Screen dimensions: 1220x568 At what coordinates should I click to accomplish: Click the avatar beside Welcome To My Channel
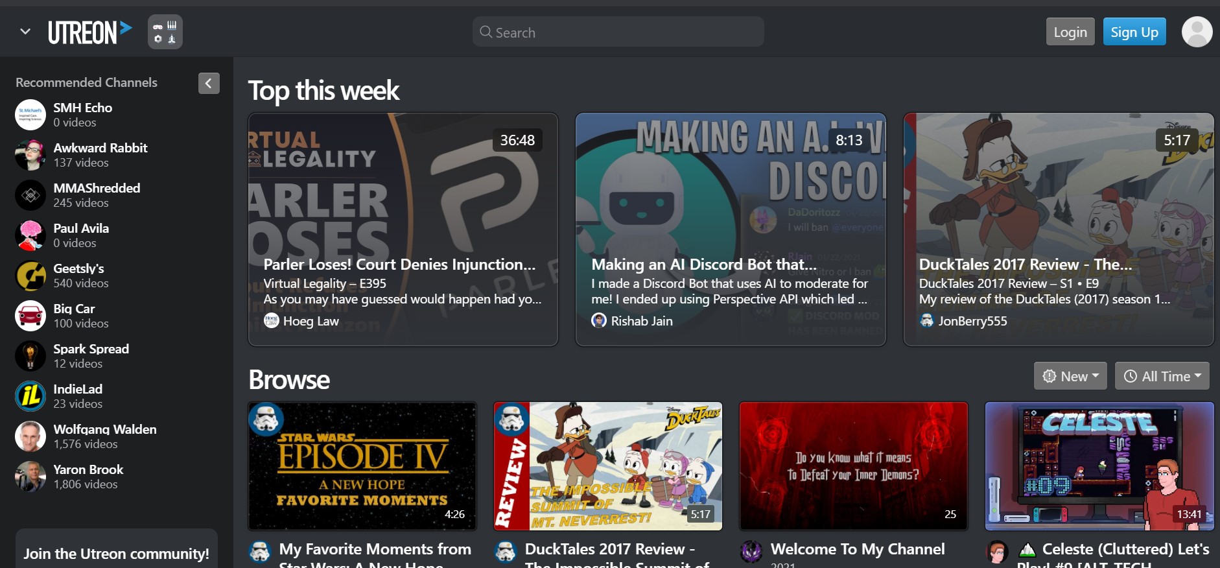(x=751, y=552)
